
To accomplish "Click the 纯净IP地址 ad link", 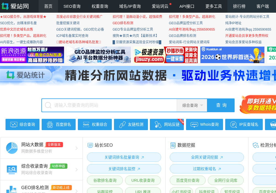I will click(x=233, y=23).
